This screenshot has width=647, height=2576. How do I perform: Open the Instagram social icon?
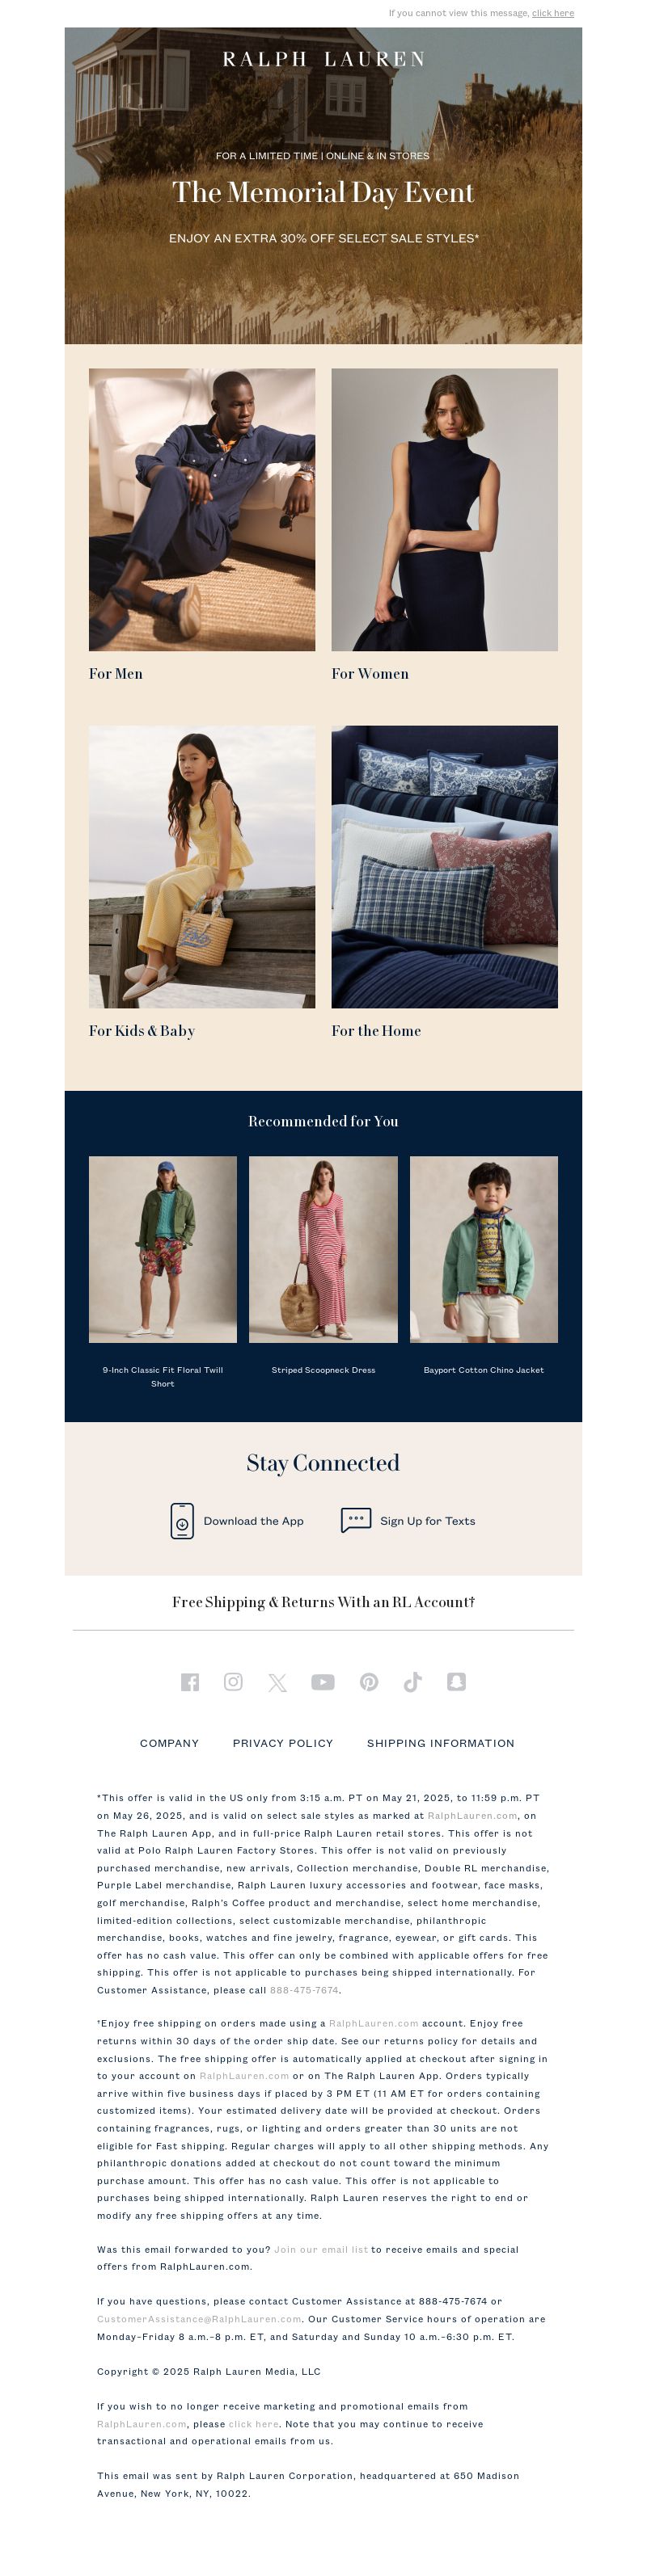(x=234, y=1682)
